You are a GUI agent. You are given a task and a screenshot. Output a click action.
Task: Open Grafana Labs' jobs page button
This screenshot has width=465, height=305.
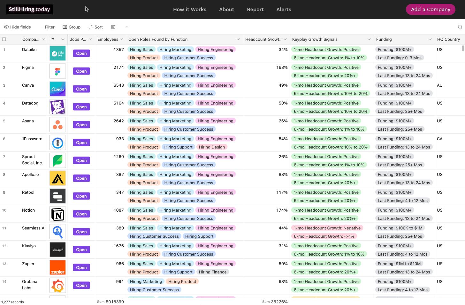point(81,285)
